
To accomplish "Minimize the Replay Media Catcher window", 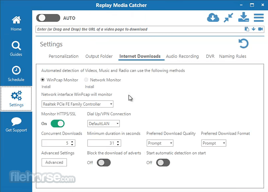I will point(241,5).
